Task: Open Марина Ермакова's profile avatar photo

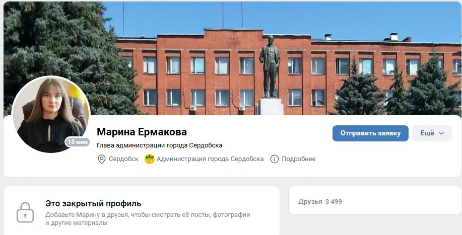Action: 51,114
